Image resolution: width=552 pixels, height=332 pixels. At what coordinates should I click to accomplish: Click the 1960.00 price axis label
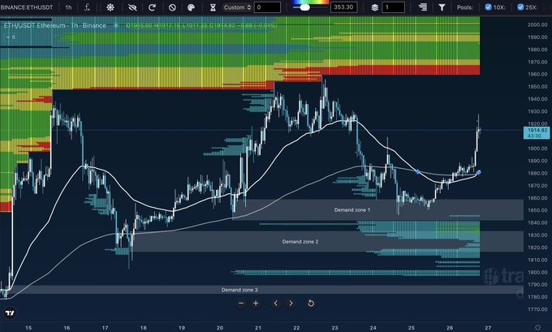(537, 74)
